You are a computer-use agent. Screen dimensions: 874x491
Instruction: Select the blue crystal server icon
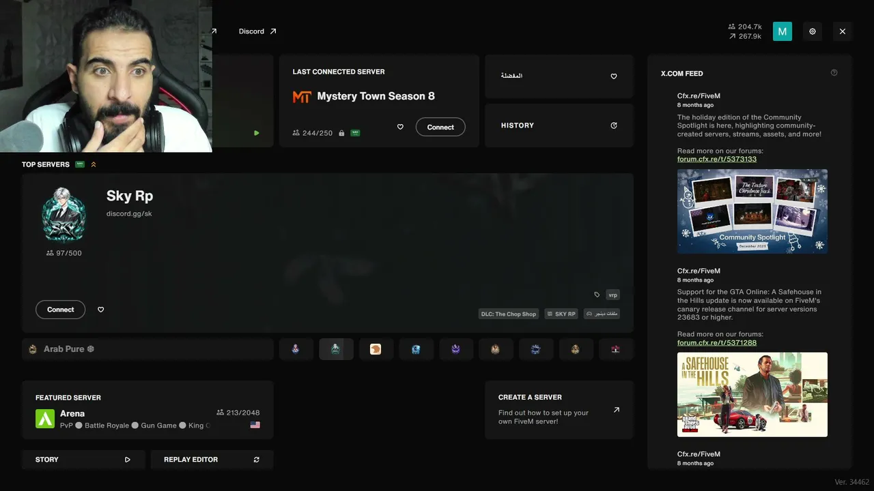(416, 349)
